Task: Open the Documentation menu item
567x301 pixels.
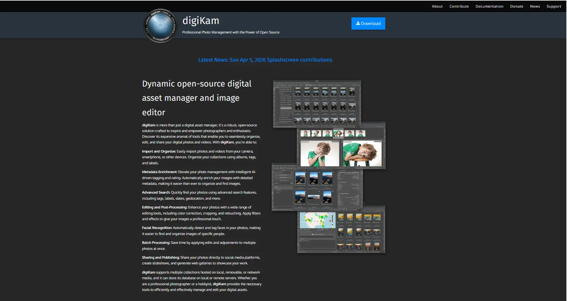Action: pos(489,6)
